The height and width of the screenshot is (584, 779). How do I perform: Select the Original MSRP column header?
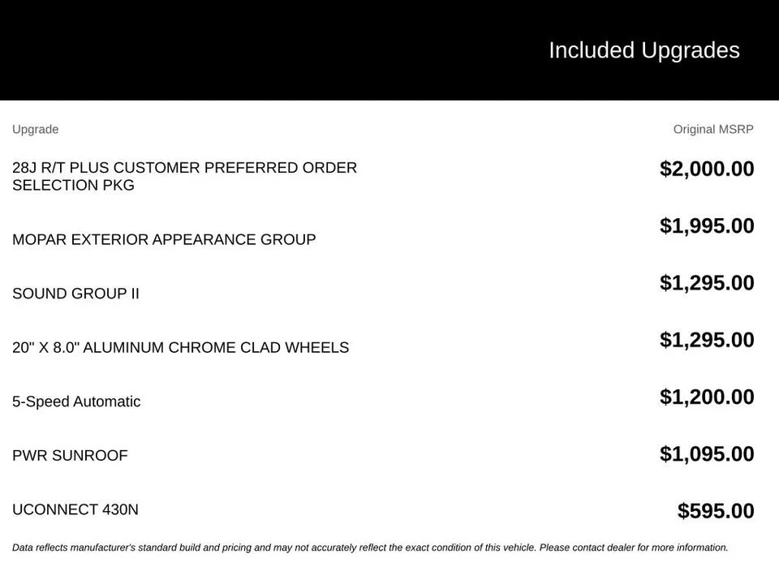tap(713, 129)
